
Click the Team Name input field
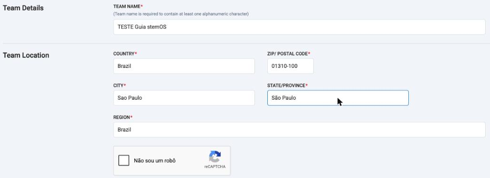point(299,27)
